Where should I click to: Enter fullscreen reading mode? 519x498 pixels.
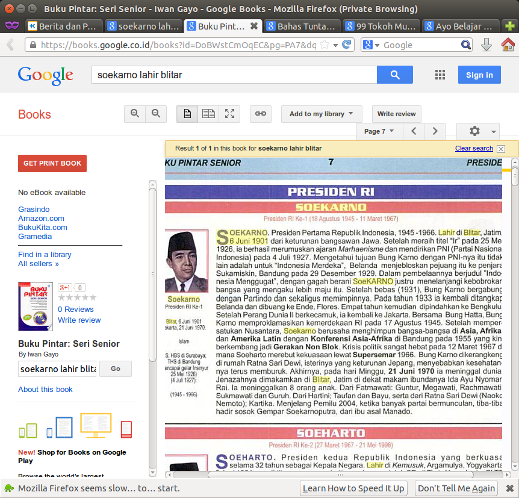coord(230,114)
